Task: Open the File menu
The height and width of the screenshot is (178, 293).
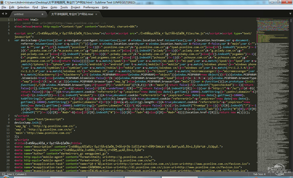Action: point(5,7)
